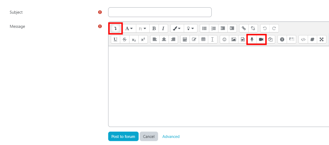Image resolution: width=329 pixels, height=145 pixels.
Task: Align text right
Action: click(x=173, y=39)
